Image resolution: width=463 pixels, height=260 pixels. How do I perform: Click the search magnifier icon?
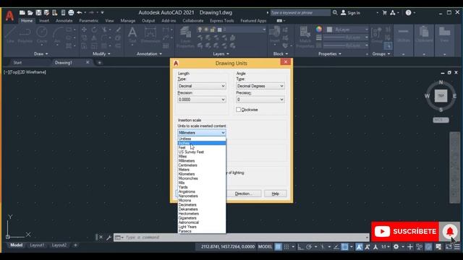pyautogui.click(x=335, y=13)
